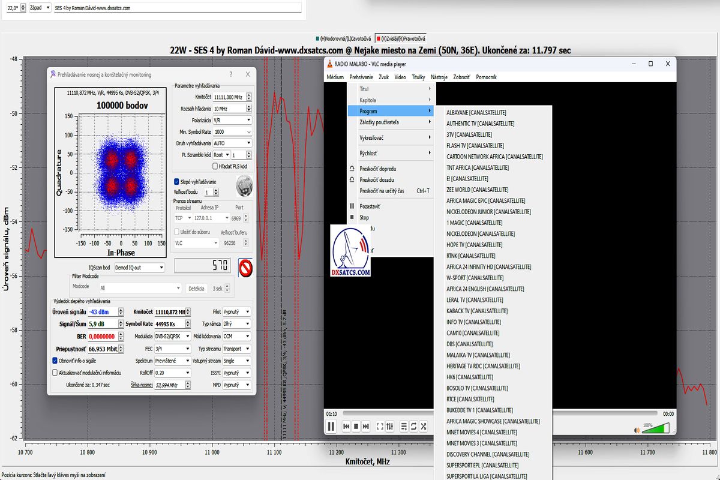Viewport: 720px width, 480px height.
Task: Mute audio using VLC speaker icon
Action: (x=637, y=429)
